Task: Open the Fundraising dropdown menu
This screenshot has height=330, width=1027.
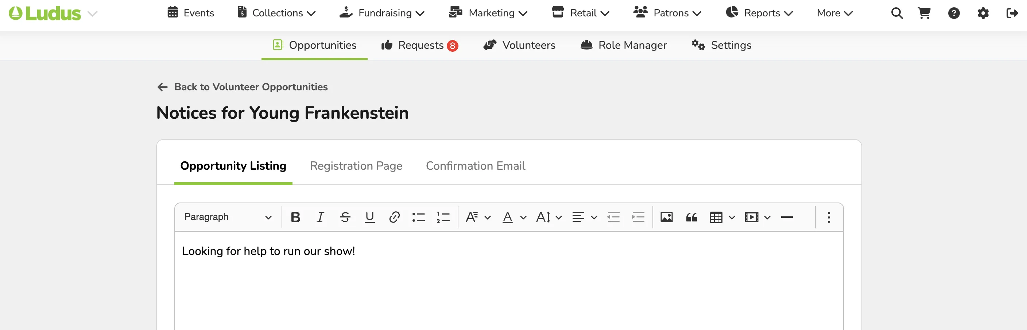Action: 382,13
